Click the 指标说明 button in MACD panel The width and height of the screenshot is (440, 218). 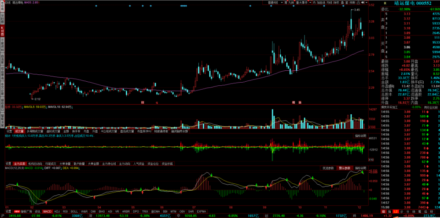coord(361,167)
